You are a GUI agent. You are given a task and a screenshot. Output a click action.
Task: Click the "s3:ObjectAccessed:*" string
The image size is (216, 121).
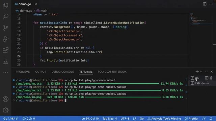(x=64, y=35)
